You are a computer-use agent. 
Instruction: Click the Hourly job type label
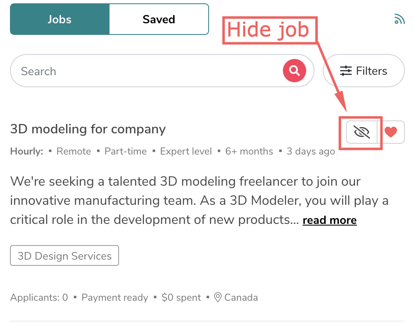26,151
